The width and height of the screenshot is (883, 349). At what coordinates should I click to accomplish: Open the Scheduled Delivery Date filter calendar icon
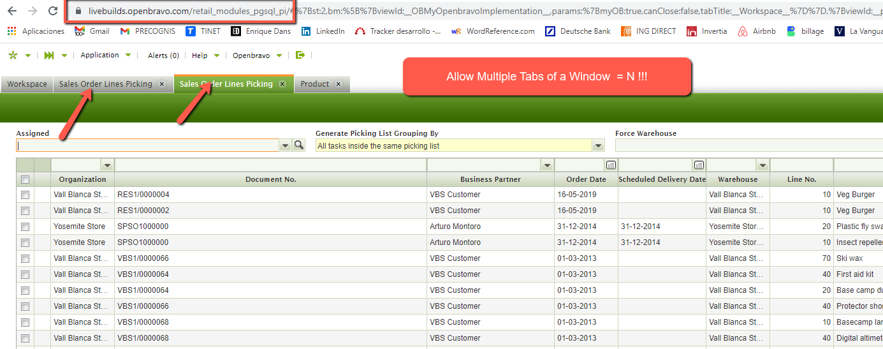699,165
